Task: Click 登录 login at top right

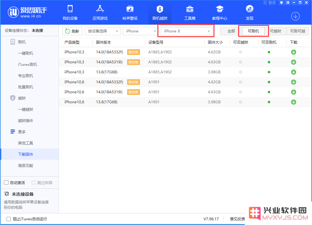Action: point(270,2)
